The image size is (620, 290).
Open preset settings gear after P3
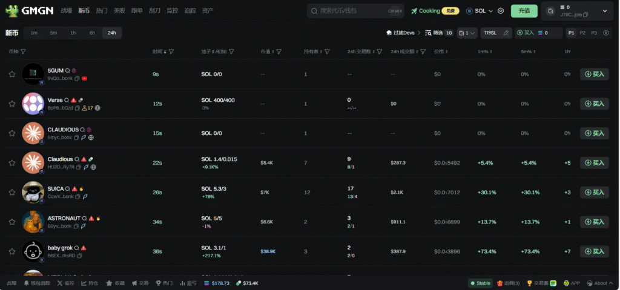pyautogui.click(x=605, y=33)
